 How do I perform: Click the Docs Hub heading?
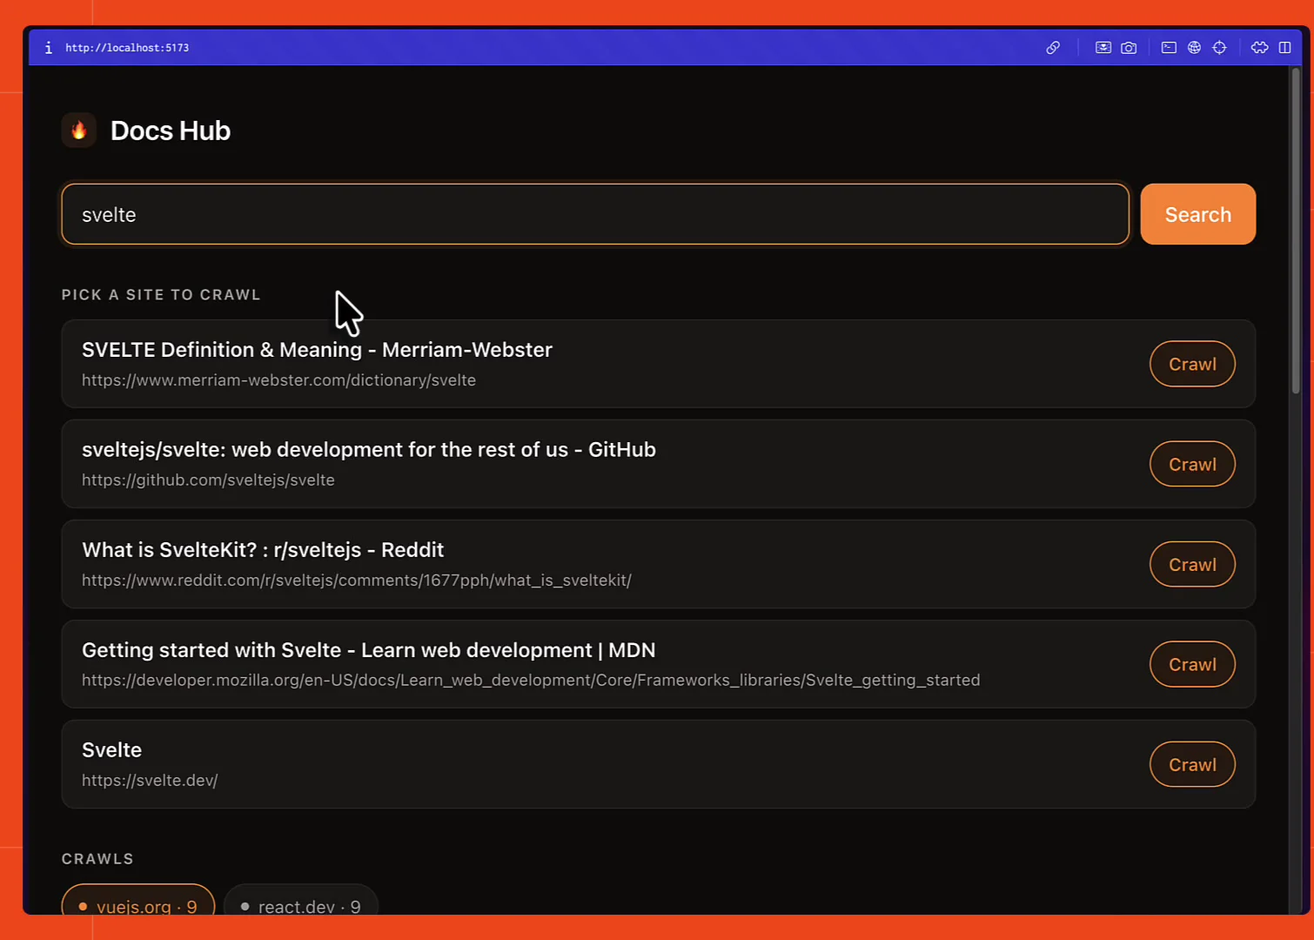pos(171,131)
